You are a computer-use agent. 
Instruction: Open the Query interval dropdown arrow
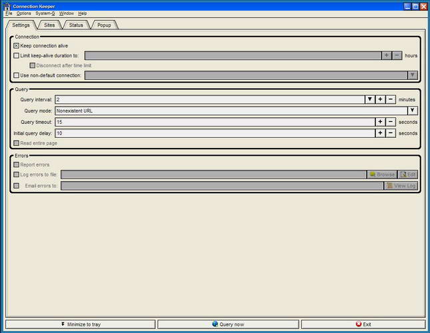370,99
